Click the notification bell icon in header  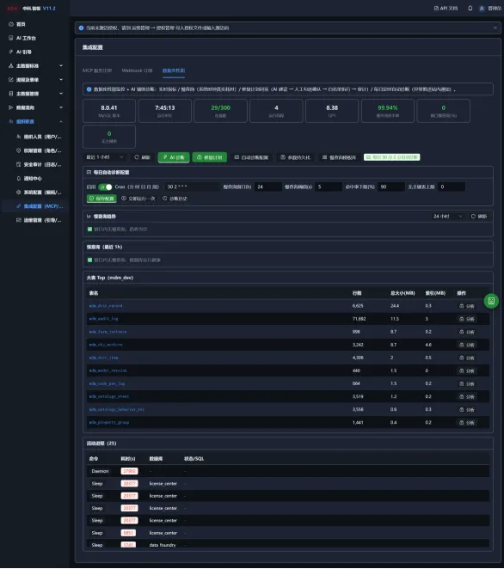pos(470,8)
